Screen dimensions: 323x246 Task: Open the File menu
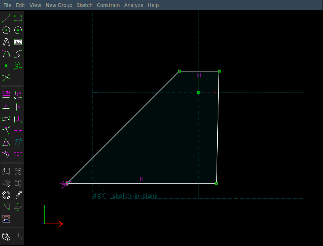coord(7,5)
